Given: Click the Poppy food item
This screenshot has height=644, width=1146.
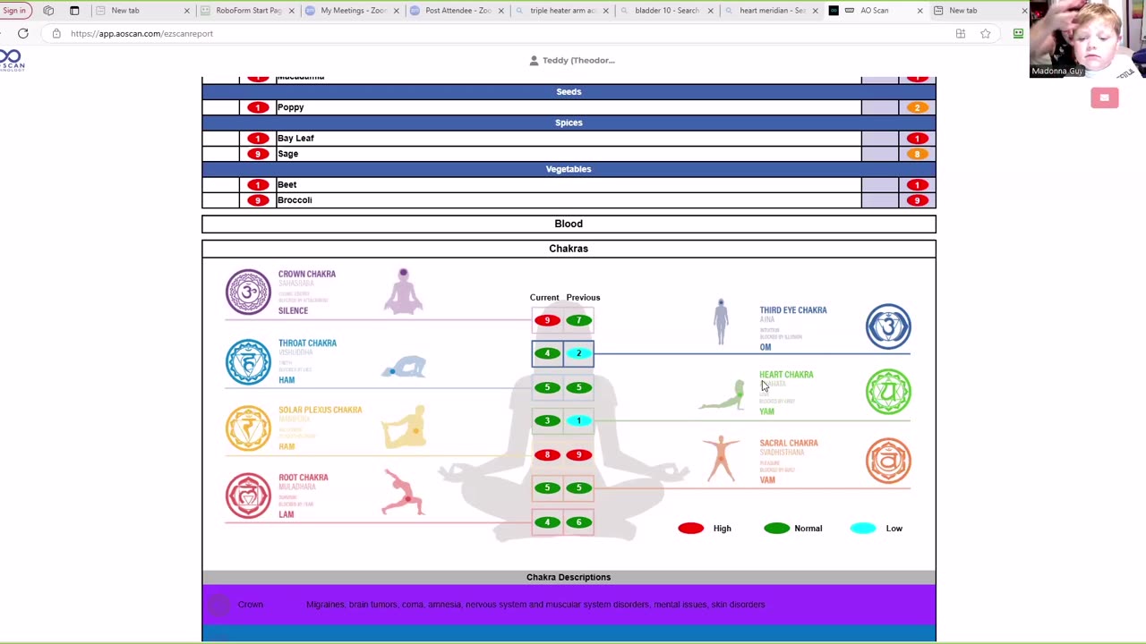Looking at the screenshot, I should point(290,107).
